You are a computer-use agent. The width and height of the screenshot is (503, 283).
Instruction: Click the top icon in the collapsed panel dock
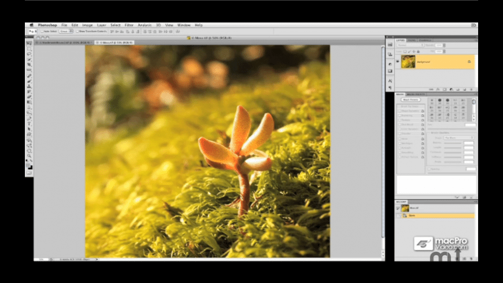(390, 44)
